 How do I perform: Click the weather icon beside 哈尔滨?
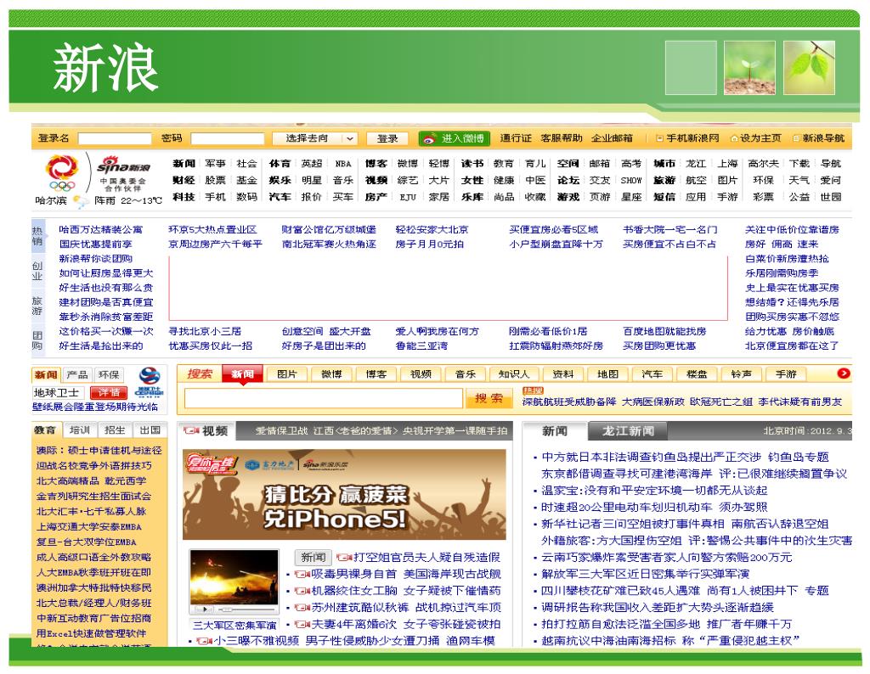click(81, 202)
